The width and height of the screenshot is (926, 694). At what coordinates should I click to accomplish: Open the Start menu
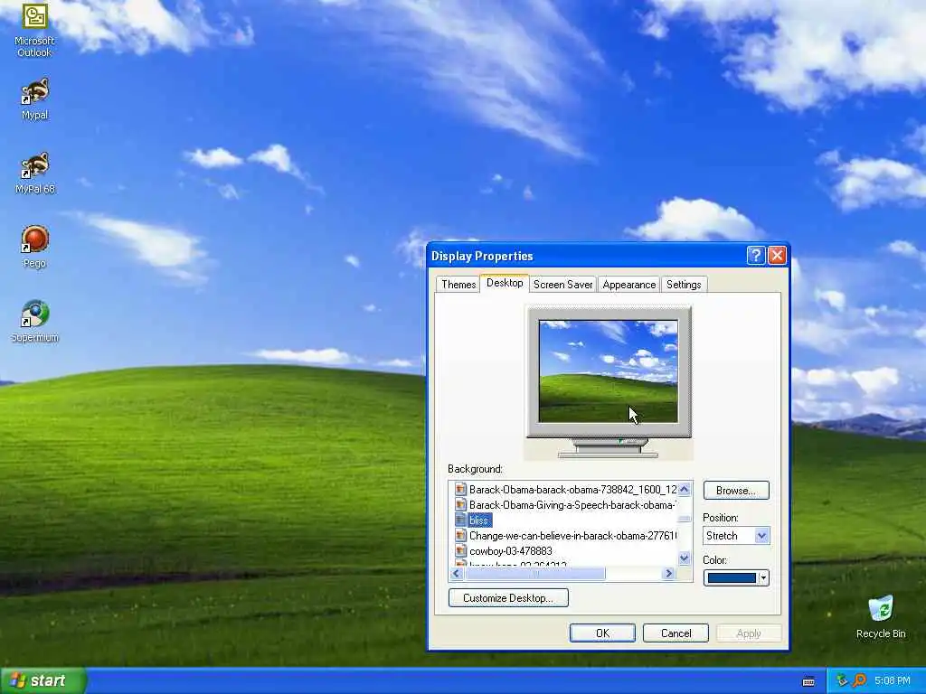[x=43, y=680]
